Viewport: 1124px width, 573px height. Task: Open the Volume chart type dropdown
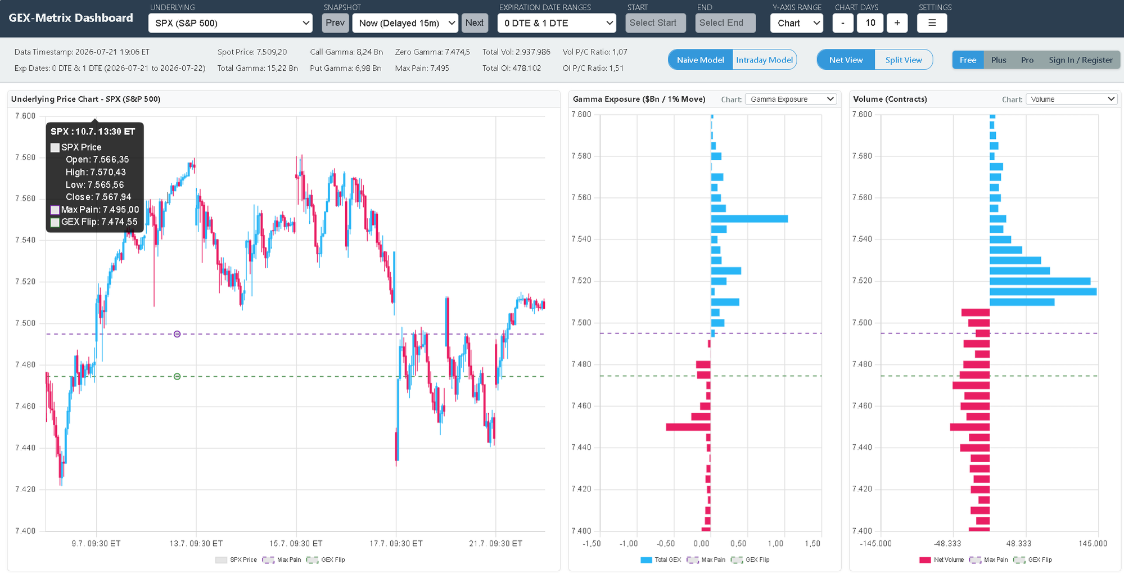tap(1071, 99)
